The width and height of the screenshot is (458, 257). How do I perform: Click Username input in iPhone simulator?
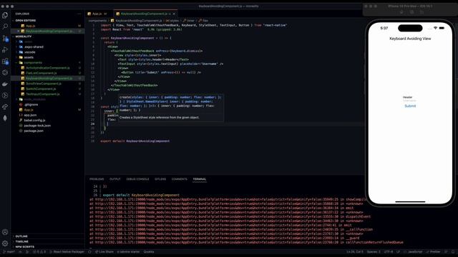[x=409, y=101]
